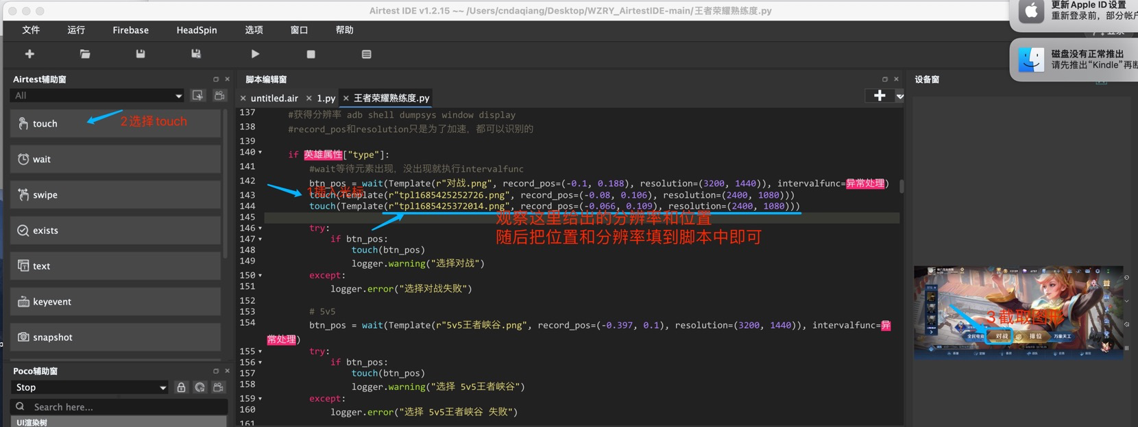Open the 文件 menu
Screen dimensions: 1138x427
(x=31, y=30)
